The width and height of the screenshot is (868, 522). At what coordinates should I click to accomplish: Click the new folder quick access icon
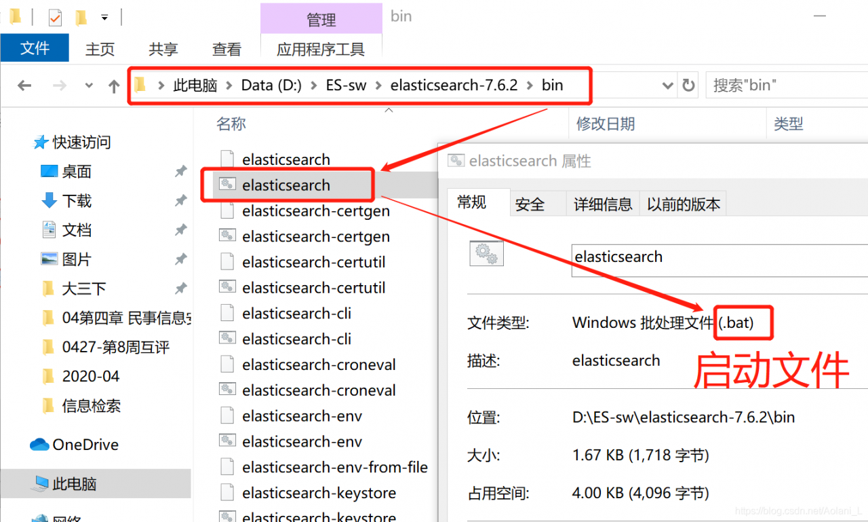coord(81,17)
